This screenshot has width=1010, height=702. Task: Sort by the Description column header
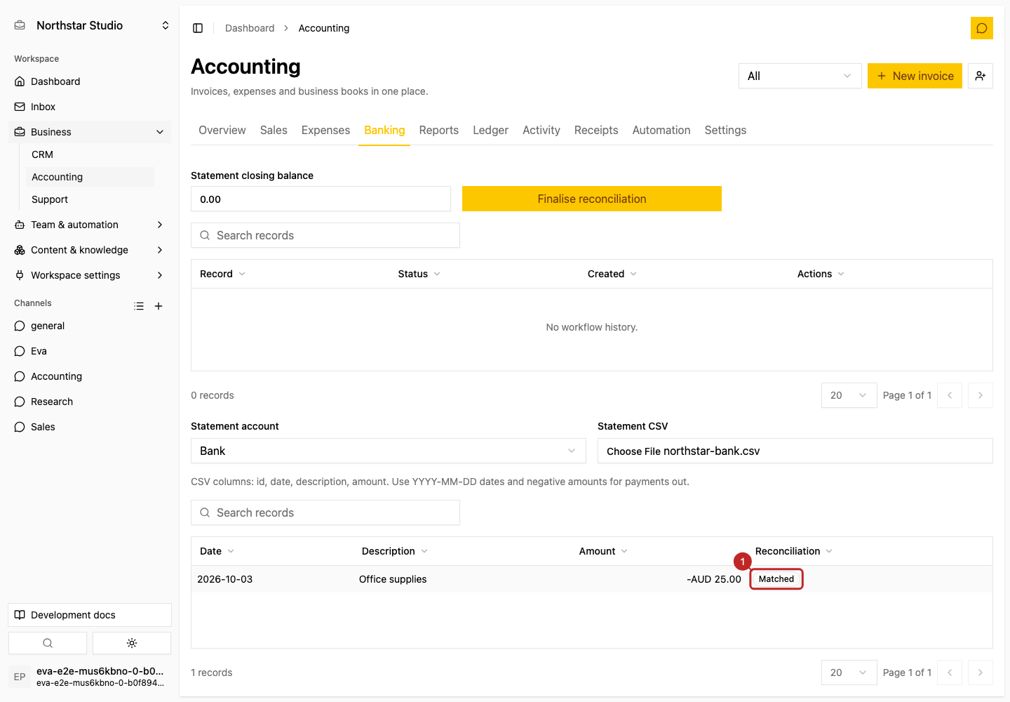[x=394, y=551]
